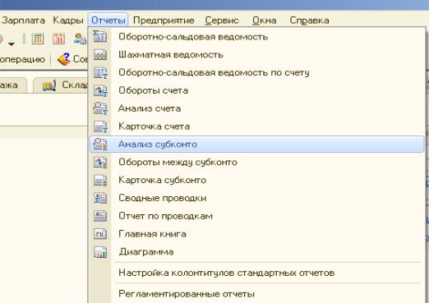429x303 pixels.
Task: Choose Шахматная ведомость menu entry
Action: tap(257, 55)
